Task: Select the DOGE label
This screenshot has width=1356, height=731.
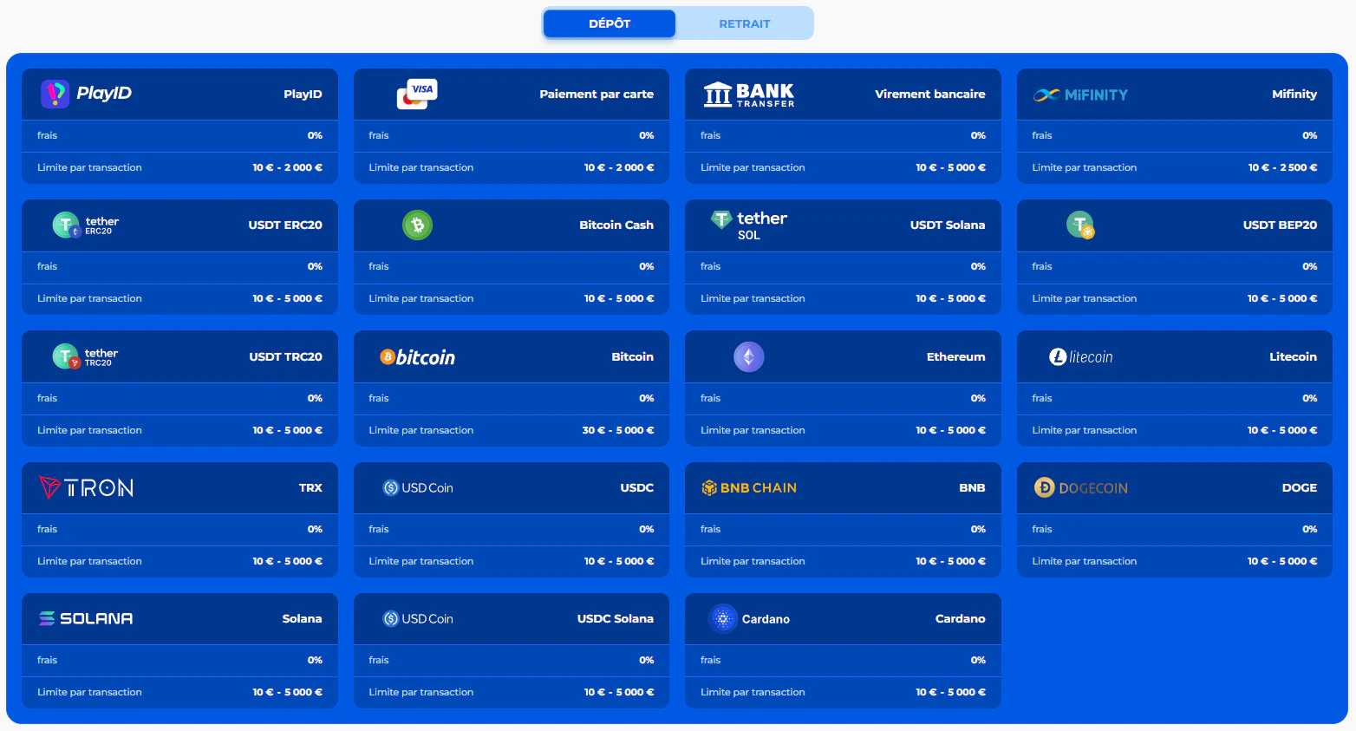Action: [1299, 487]
